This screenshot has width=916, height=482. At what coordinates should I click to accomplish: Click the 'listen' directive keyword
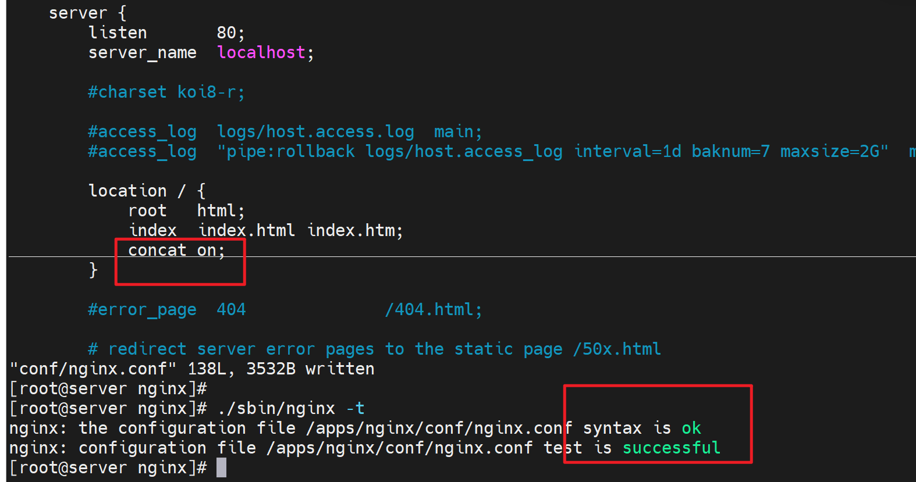point(118,33)
